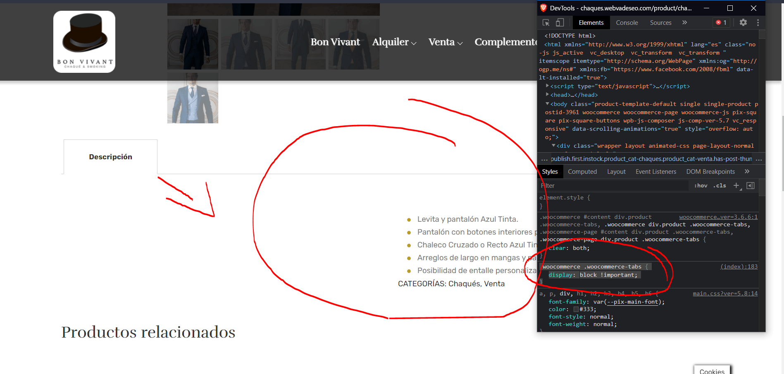Collapse the div.wrapper node in the DOM tree
Image resolution: width=784 pixels, height=374 pixels.
(x=554, y=146)
